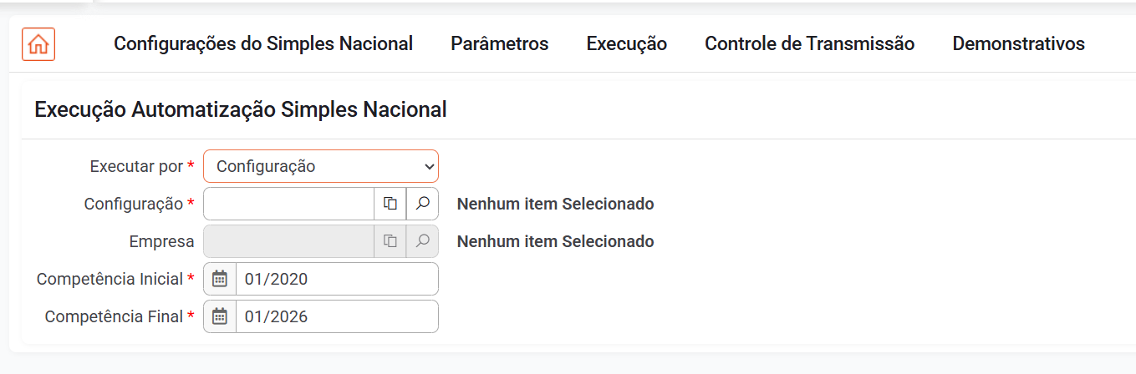
Task: Click the Execução Automatização Simples Nacional heading
Action: (241, 109)
